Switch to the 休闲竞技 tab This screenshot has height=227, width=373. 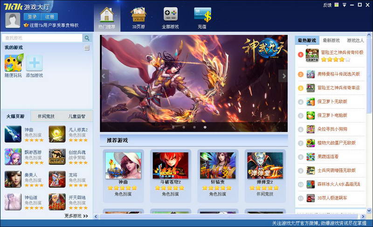point(46,117)
